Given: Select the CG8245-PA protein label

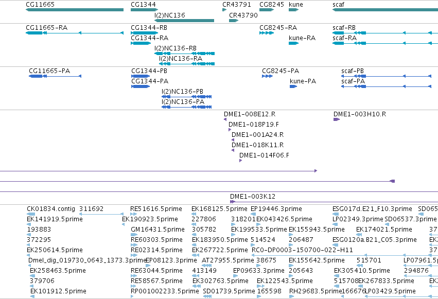Looking at the screenshot, I should tap(281, 71).
